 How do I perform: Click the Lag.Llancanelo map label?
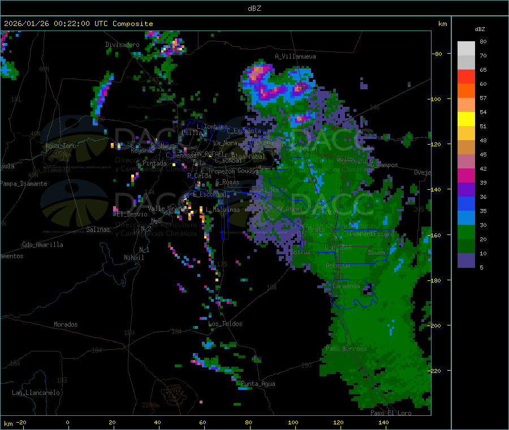click(36, 393)
